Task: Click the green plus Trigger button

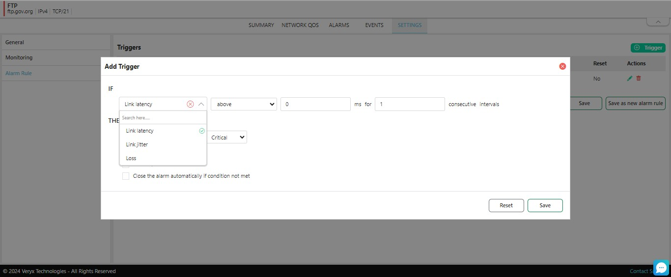Action: point(648,48)
